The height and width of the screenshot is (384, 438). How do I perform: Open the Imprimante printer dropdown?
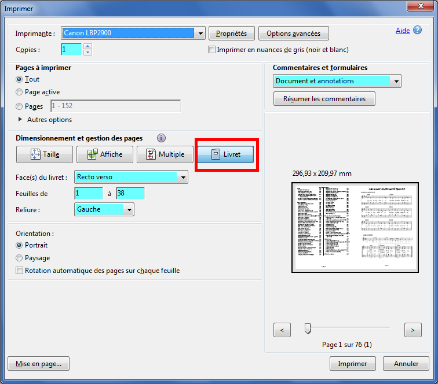click(x=200, y=33)
